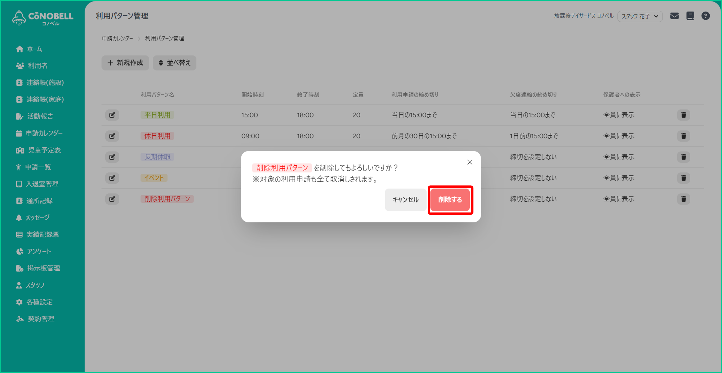The width and height of the screenshot is (722, 373).
Task: Open ホーム in the sidebar
Action: tap(29, 49)
